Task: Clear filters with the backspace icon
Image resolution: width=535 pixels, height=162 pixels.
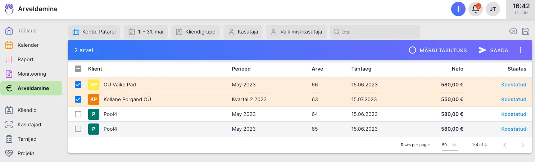Action: coord(513,31)
